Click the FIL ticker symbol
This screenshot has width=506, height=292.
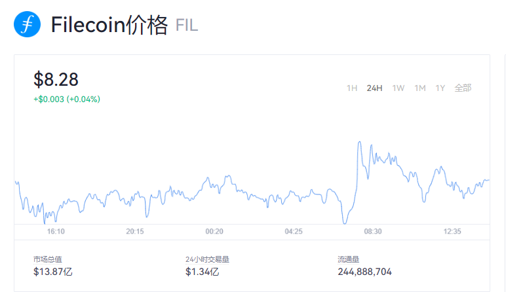click(187, 26)
